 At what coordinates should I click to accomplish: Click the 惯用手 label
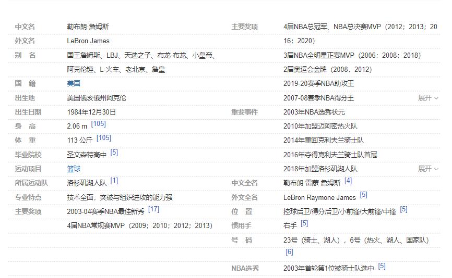241,225
